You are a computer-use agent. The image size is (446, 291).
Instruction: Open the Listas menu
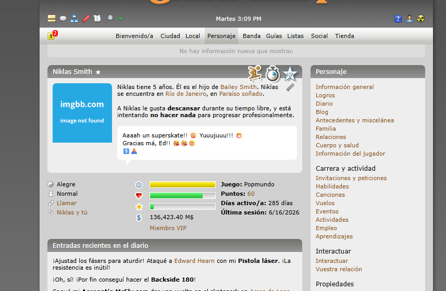295,36
